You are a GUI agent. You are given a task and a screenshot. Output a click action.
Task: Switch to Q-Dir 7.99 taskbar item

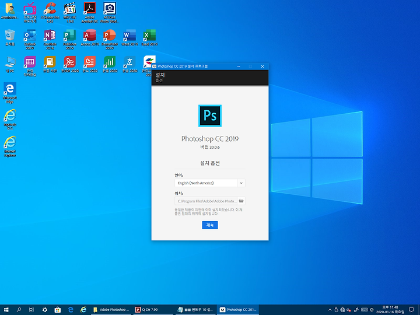coord(153,310)
